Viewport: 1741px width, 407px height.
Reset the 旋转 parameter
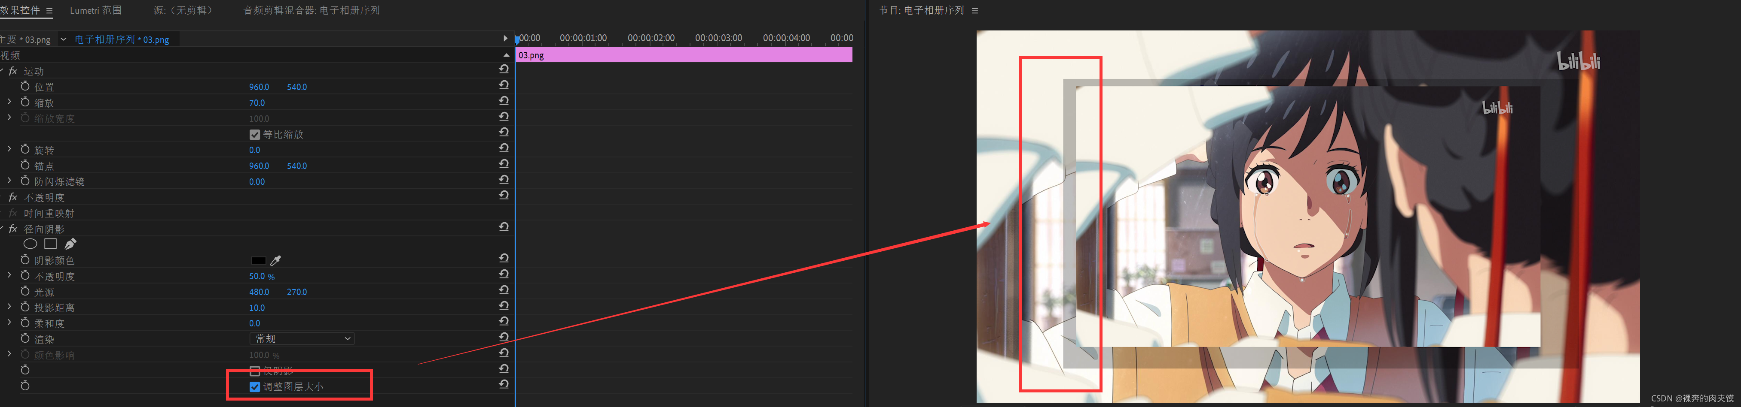point(504,148)
